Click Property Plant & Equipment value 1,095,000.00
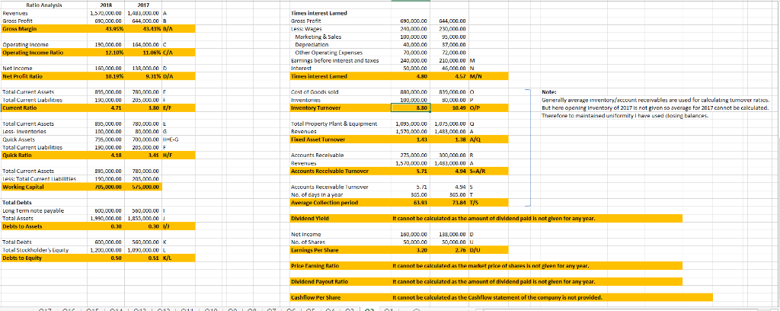 (411, 123)
